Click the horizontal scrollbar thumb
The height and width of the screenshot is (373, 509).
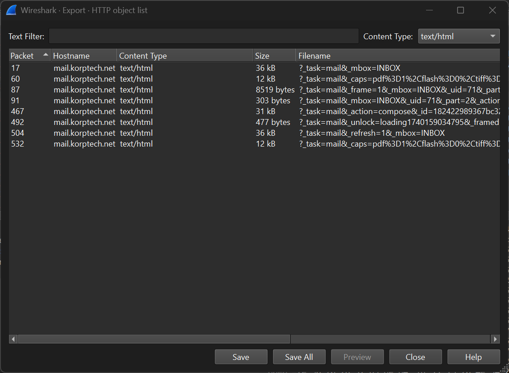154,339
